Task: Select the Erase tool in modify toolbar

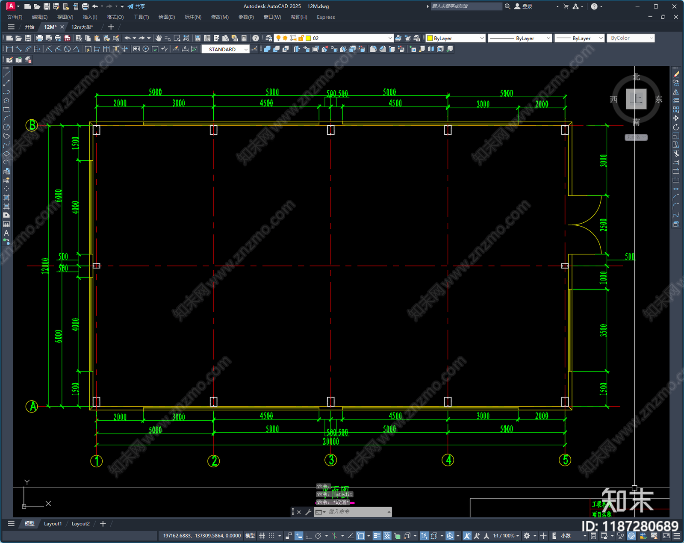Action: [x=676, y=74]
